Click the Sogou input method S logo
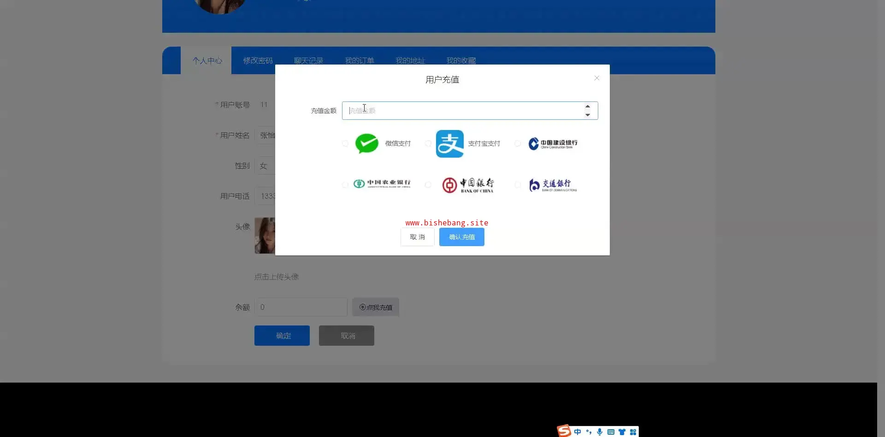This screenshot has width=885, height=437. (x=564, y=431)
